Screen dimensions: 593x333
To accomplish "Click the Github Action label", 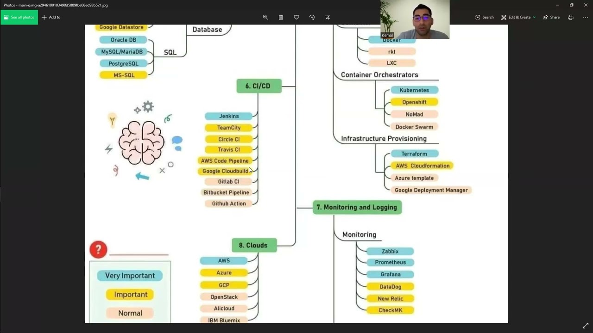I will 229,203.
